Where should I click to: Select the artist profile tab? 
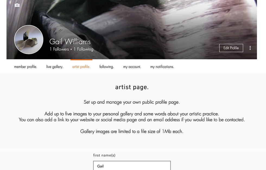click(81, 67)
